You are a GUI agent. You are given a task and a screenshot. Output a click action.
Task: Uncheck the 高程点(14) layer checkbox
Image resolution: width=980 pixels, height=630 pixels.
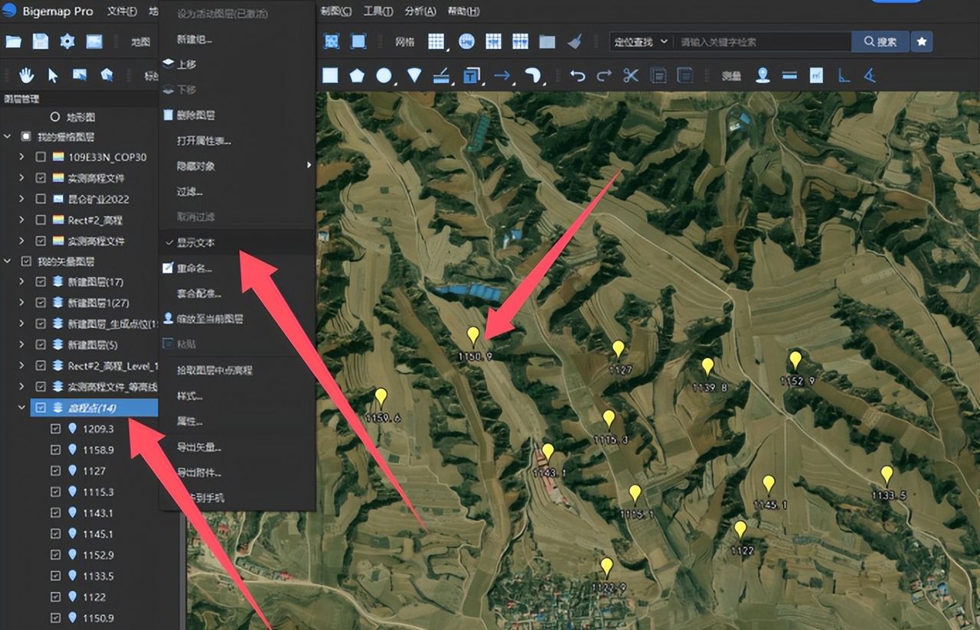click(x=41, y=408)
